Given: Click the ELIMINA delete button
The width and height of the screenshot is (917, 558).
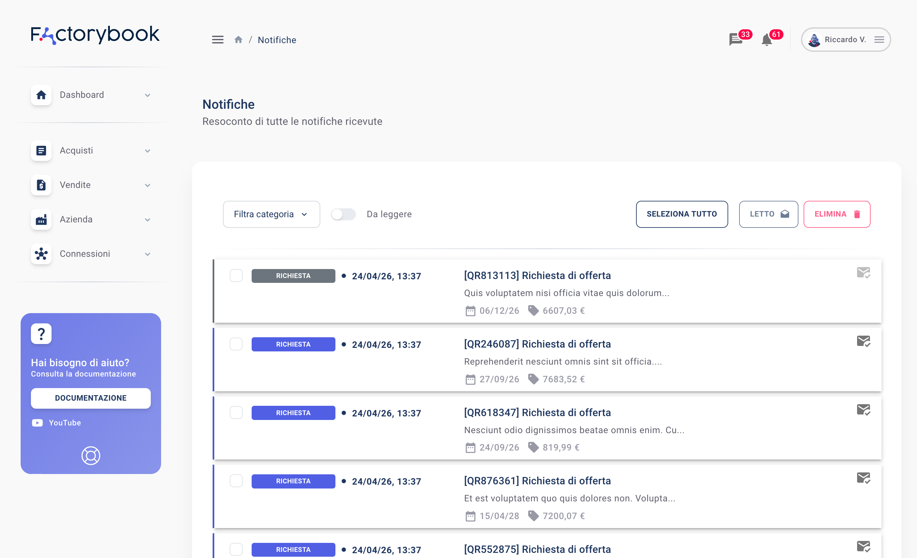Looking at the screenshot, I should [x=837, y=214].
